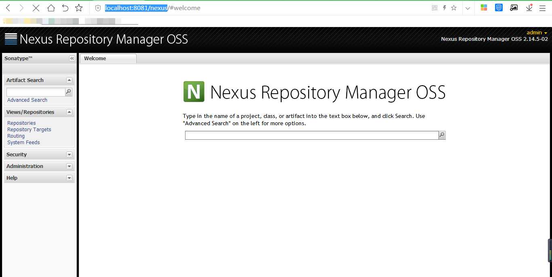Stop loading the page with the X icon
The image size is (552, 277).
[36, 8]
